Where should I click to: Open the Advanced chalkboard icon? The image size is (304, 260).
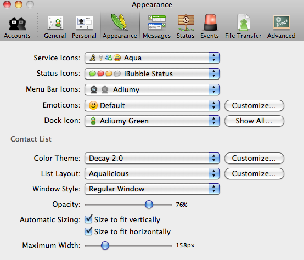point(282,22)
